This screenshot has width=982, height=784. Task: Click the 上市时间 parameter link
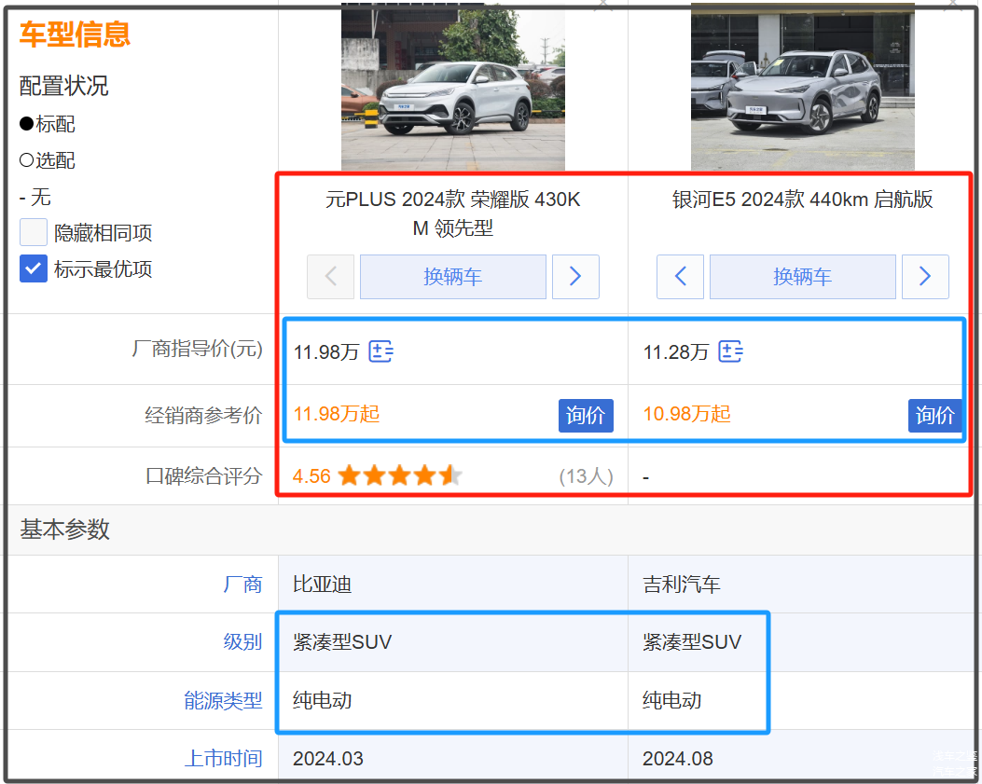[224, 759]
